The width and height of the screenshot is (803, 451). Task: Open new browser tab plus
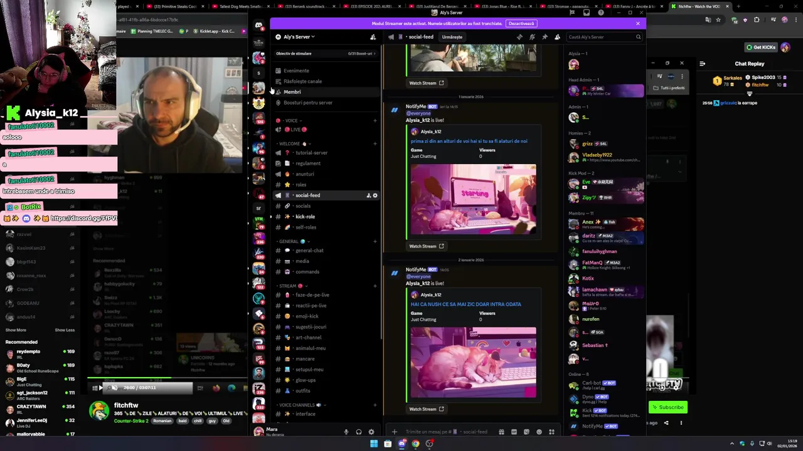click(738, 6)
